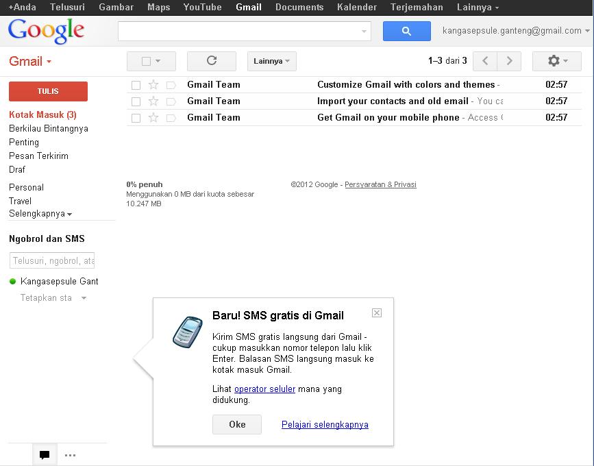594x466 pixels.
Task: Mark the Customize Gmail email as important
Action: click(x=171, y=84)
